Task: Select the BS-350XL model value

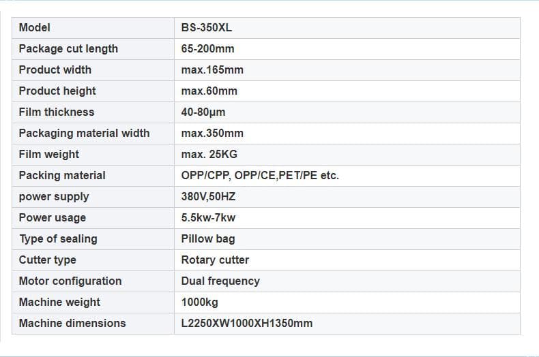Action: pyautogui.click(x=207, y=28)
